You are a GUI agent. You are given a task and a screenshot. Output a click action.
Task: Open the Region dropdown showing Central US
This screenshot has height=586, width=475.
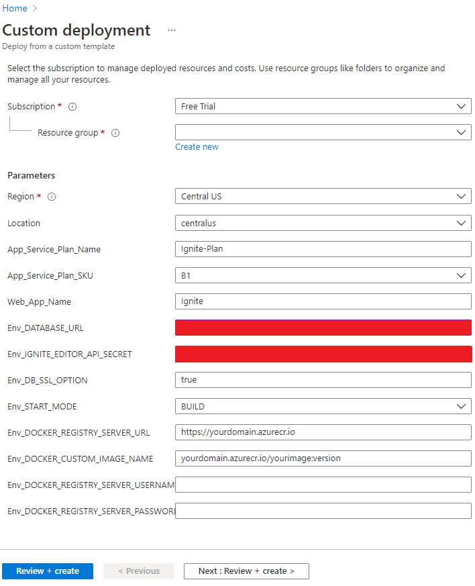click(x=323, y=196)
